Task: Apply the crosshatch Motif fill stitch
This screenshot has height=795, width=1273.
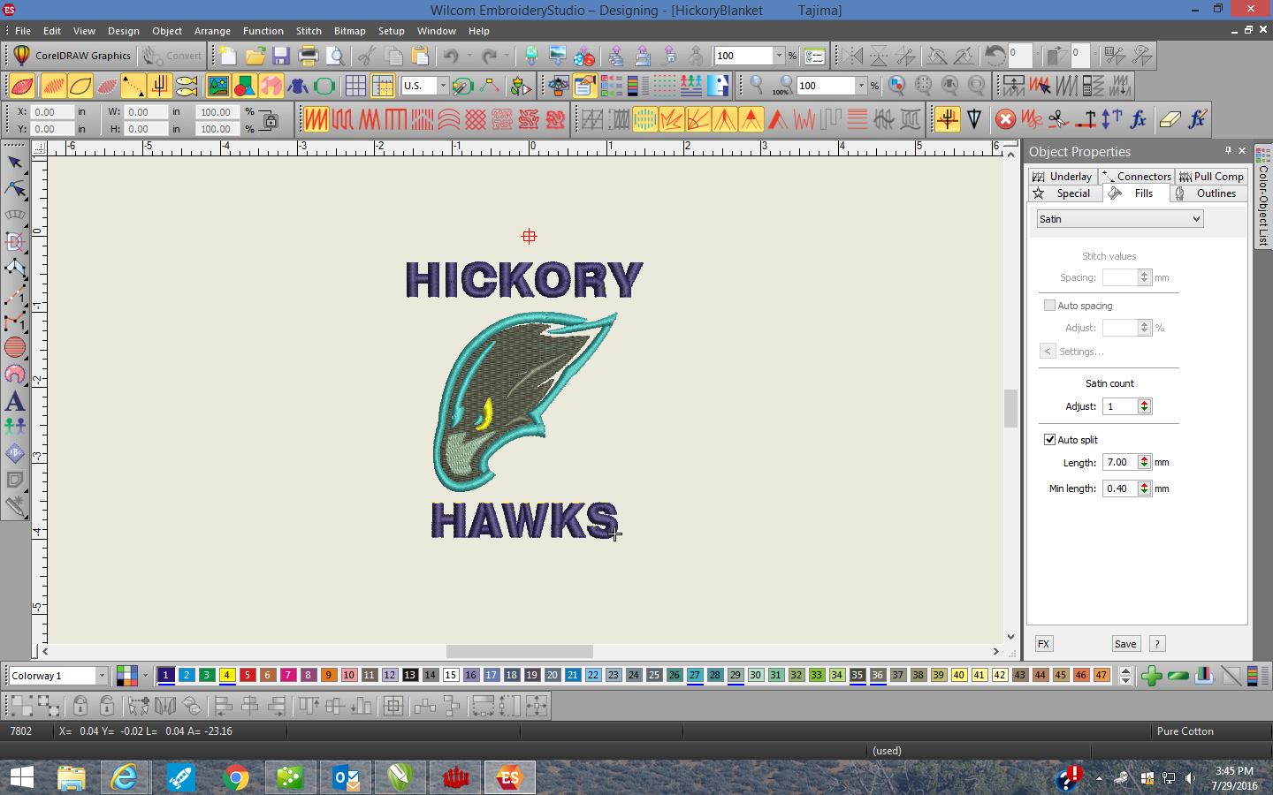Action: pos(476,118)
